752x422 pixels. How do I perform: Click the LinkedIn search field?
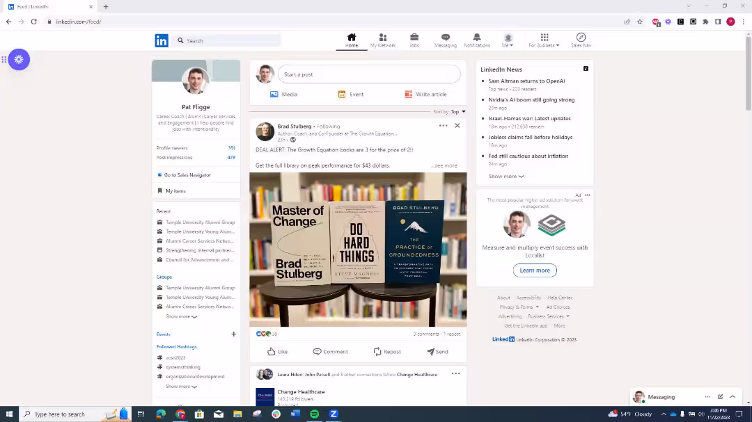point(228,41)
